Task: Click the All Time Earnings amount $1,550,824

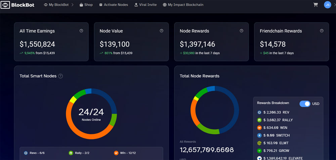Action: pos(37,44)
